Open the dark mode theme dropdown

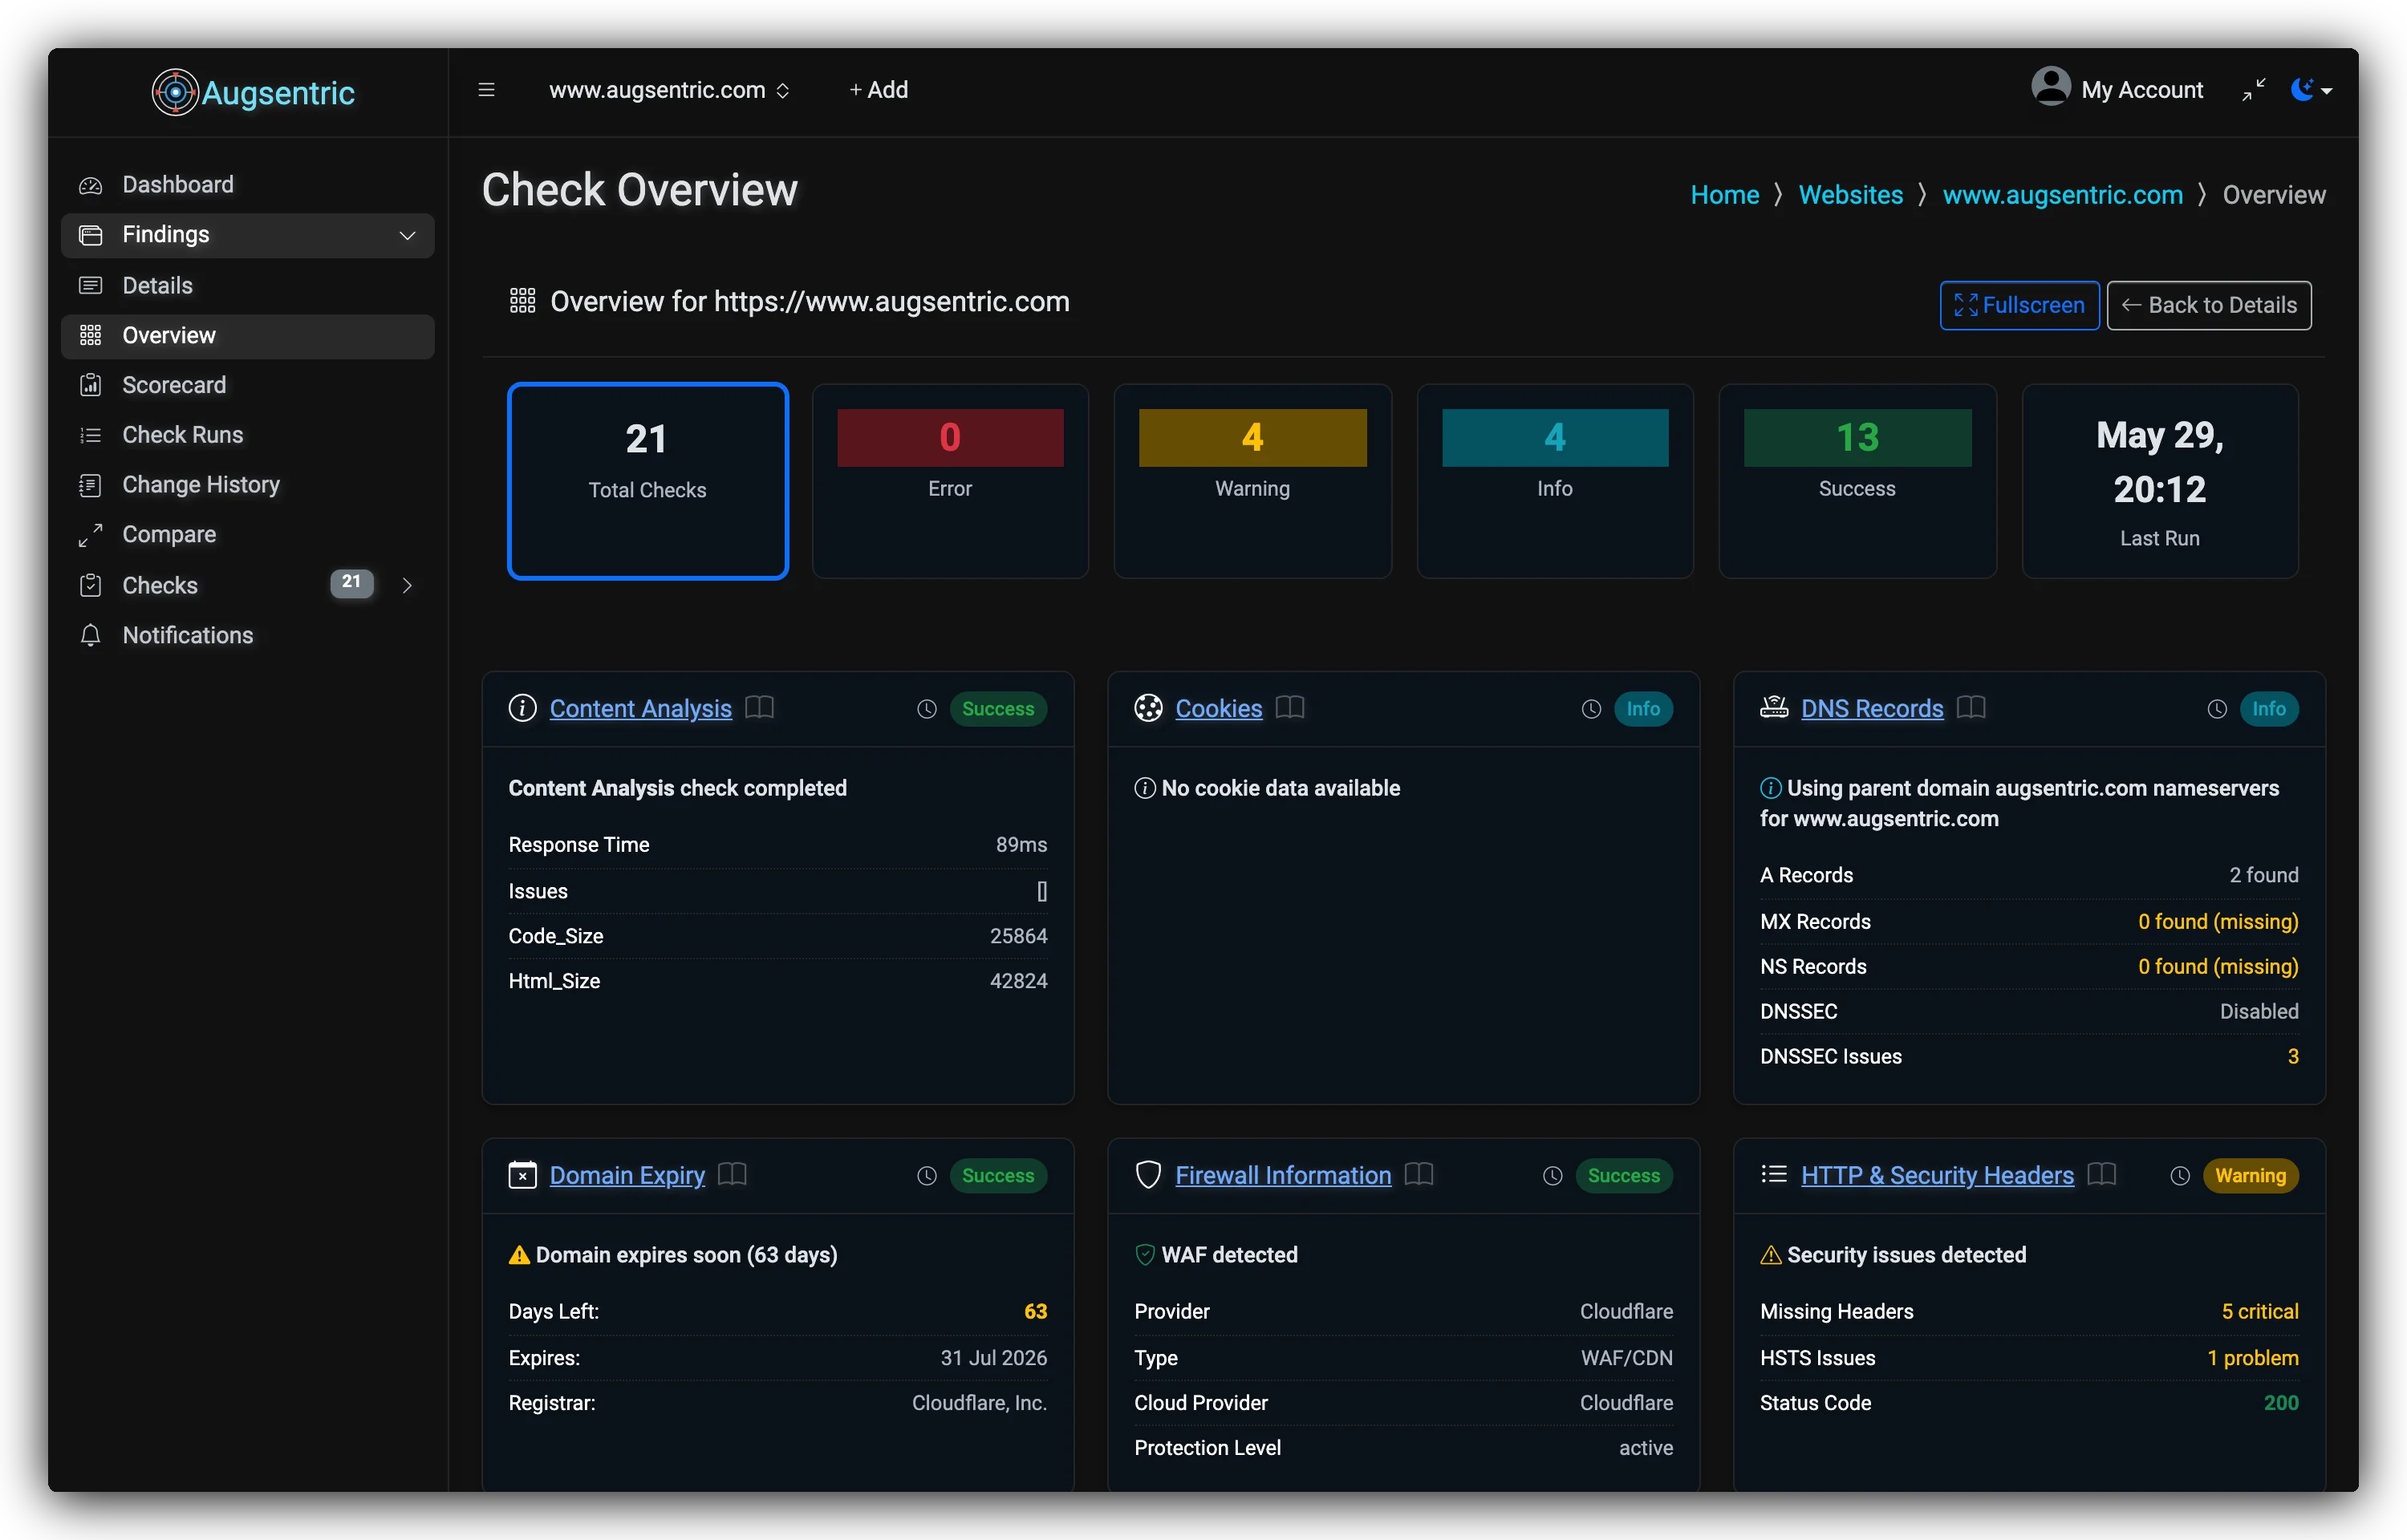tap(2311, 90)
